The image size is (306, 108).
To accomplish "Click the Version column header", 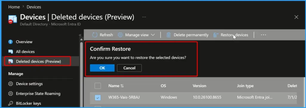I will pos(199,86).
